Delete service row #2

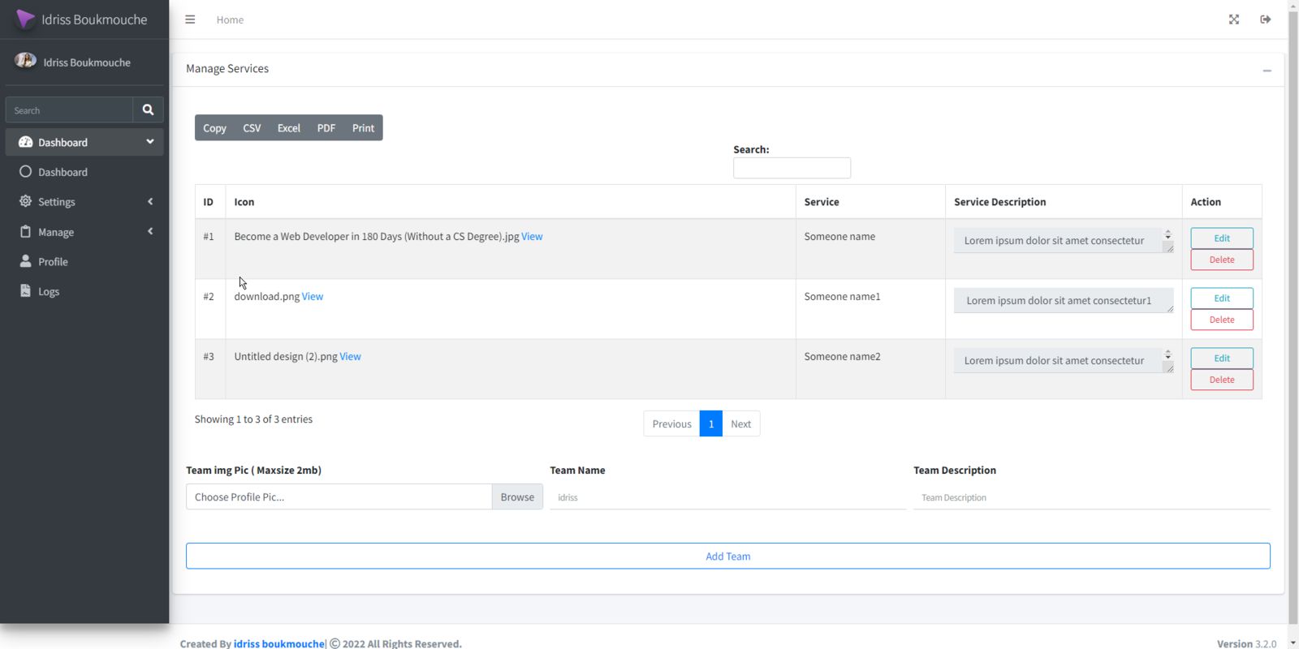[x=1221, y=320]
